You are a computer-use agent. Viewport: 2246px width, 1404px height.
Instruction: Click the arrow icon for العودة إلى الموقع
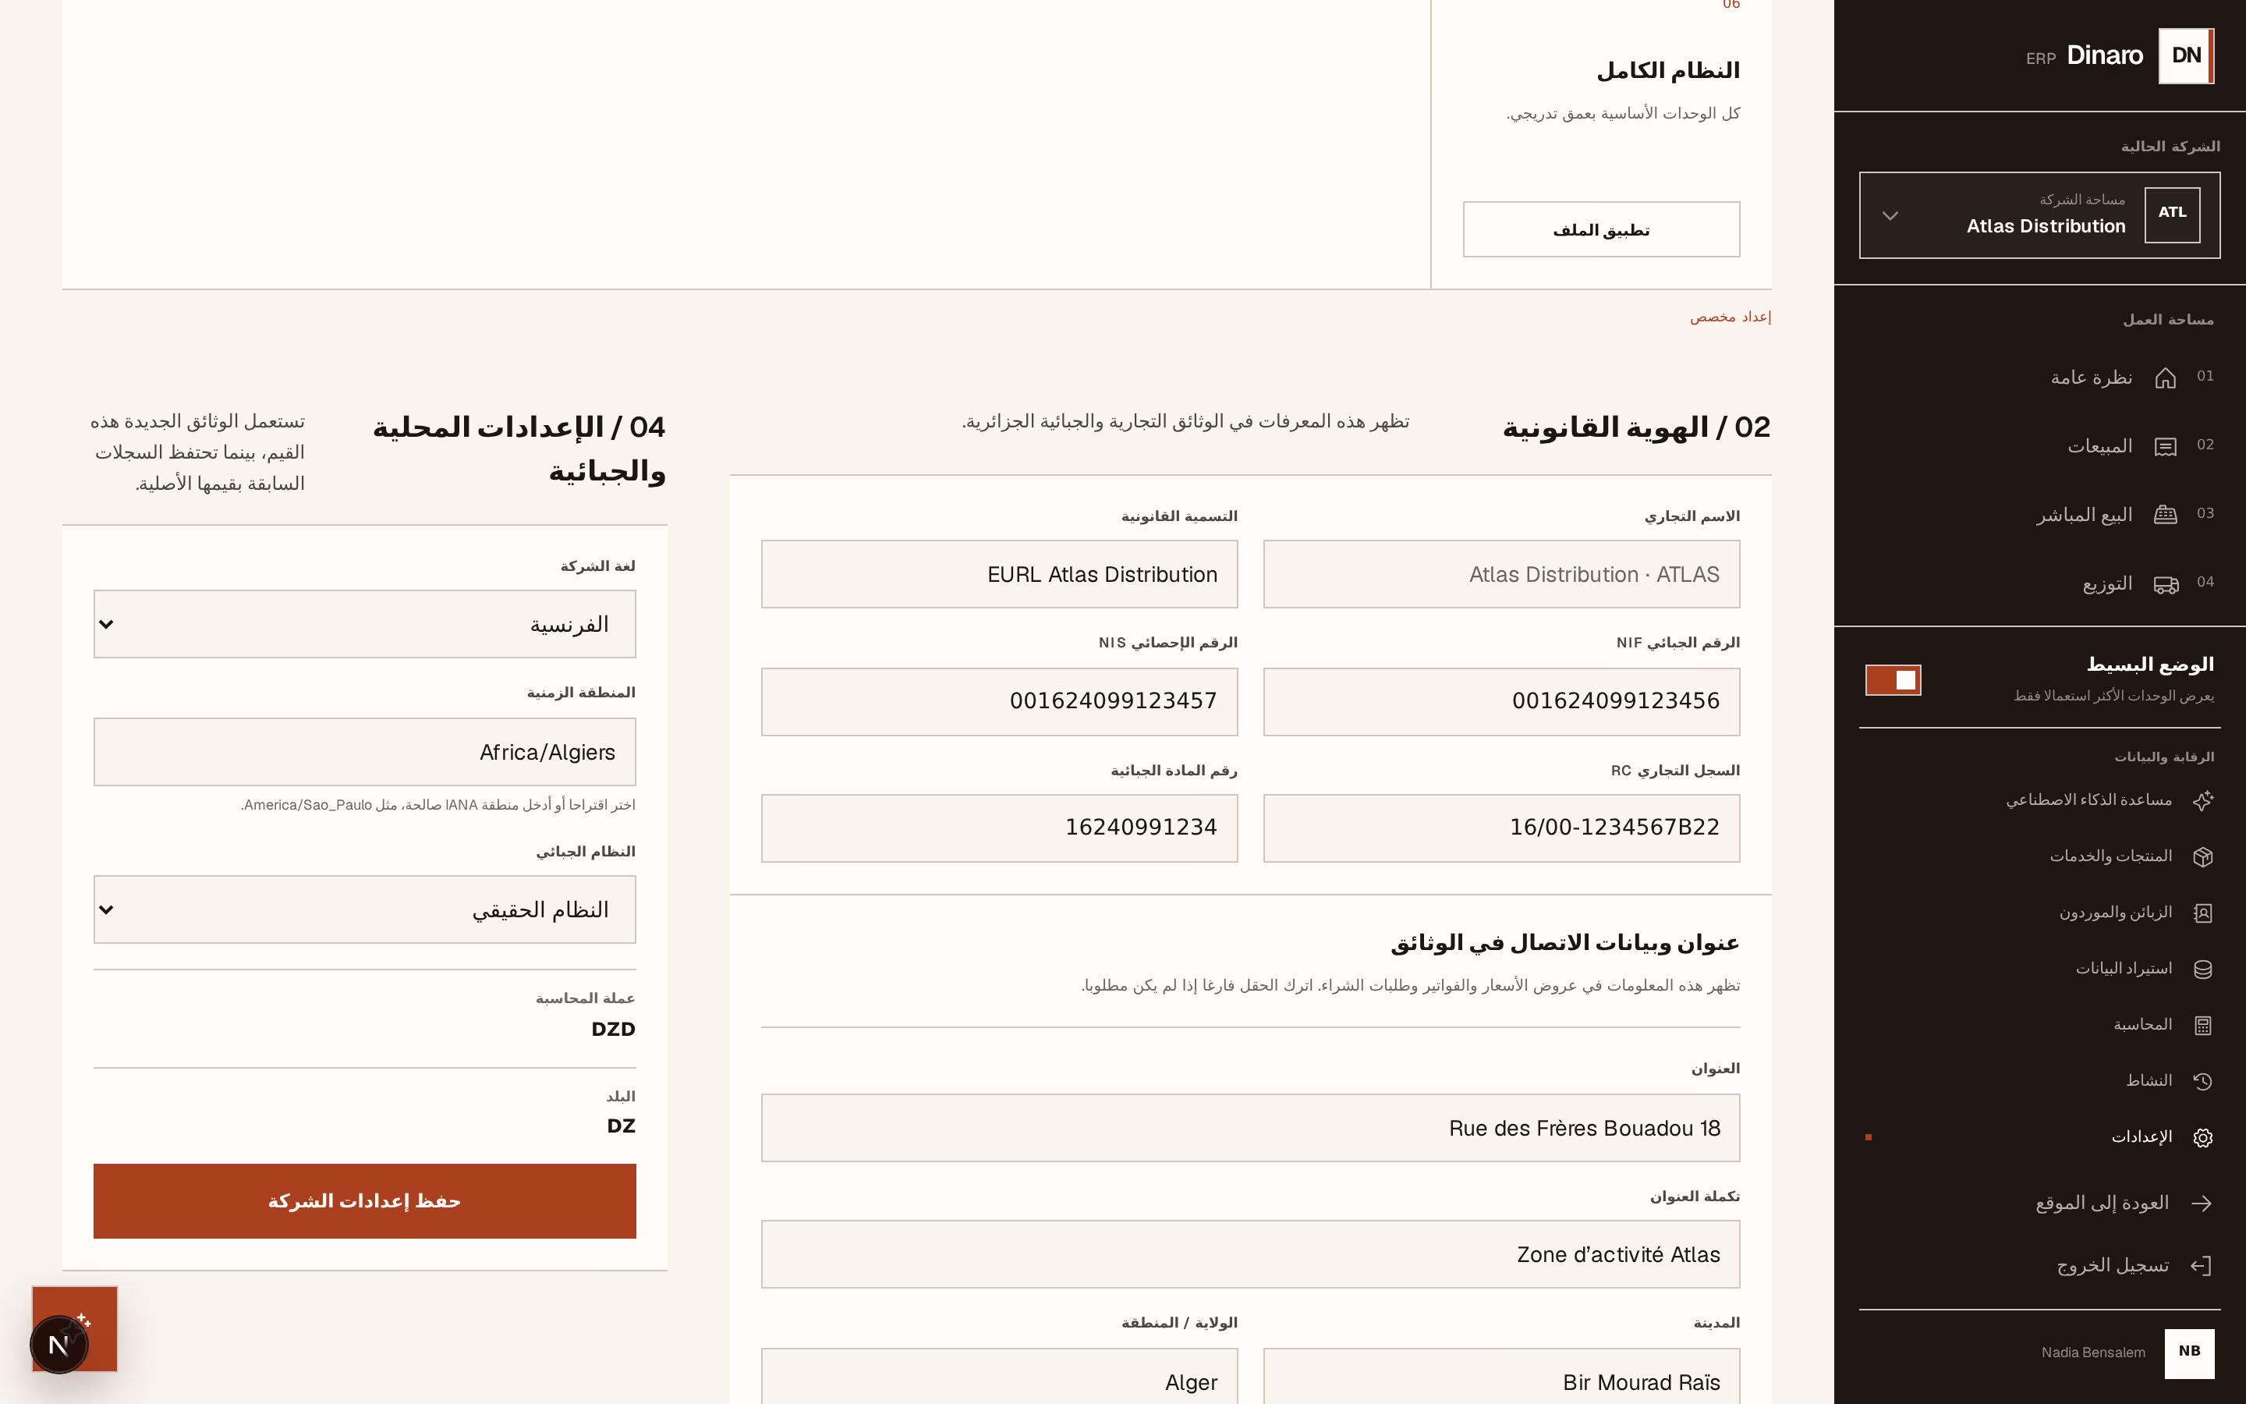tap(2202, 1204)
